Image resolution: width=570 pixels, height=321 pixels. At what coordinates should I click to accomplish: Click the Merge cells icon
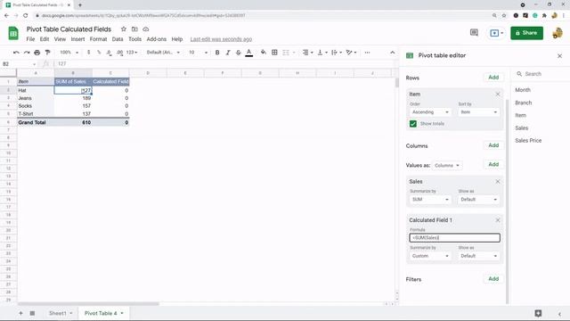pos(286,53)
